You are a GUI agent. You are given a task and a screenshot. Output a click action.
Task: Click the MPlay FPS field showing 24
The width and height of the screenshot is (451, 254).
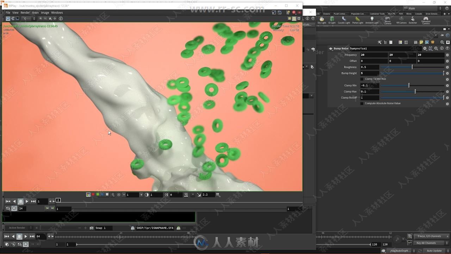click(22, 208)
